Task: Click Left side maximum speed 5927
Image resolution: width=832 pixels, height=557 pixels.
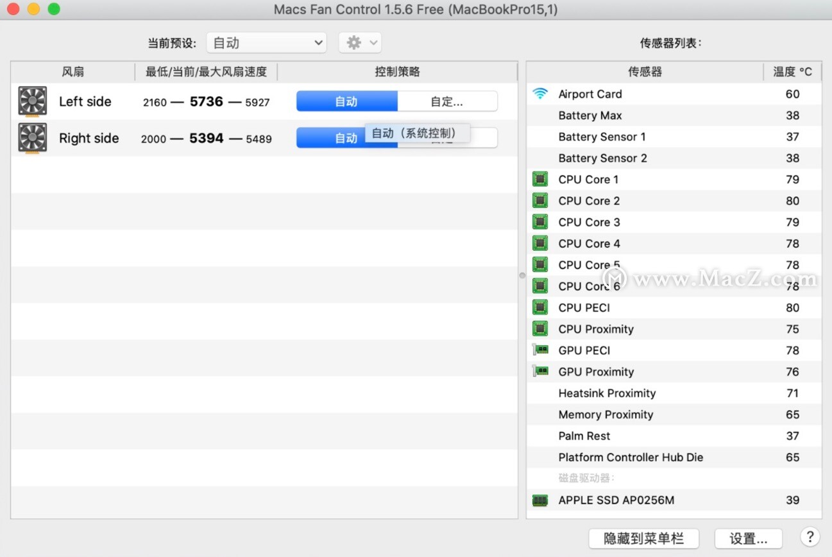Action: [257, 102]
